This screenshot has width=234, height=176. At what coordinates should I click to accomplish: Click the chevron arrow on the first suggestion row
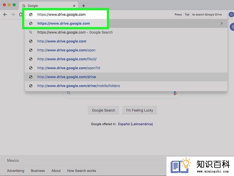222,23
